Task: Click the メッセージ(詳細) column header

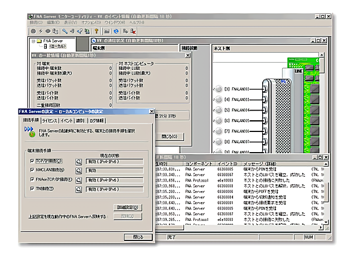Action: coord(283,164)
